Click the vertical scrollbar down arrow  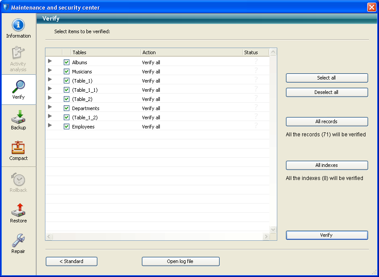pos(273,229)
